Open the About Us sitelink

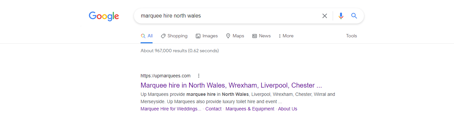click(x=287, y=109)
